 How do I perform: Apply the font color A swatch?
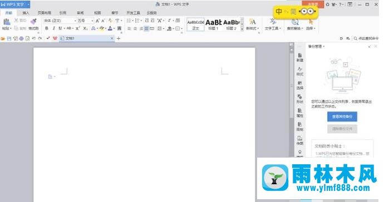pyautogui.click(x=110, y=28)
